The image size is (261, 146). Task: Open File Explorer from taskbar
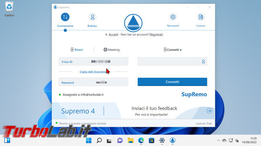(130, 140)
